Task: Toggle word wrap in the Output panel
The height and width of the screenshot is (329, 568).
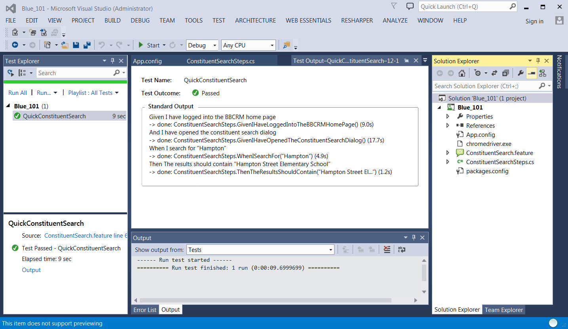Action: pos(401,250)
